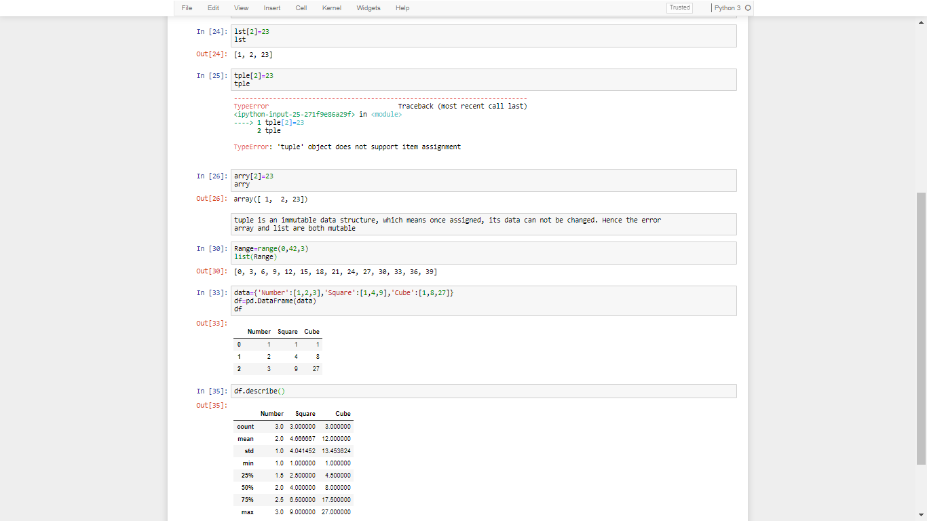The width and height of the screenshot is (927, 521).
Task: Focus the tple[2]=23 code cell
Action: point(483,80)
